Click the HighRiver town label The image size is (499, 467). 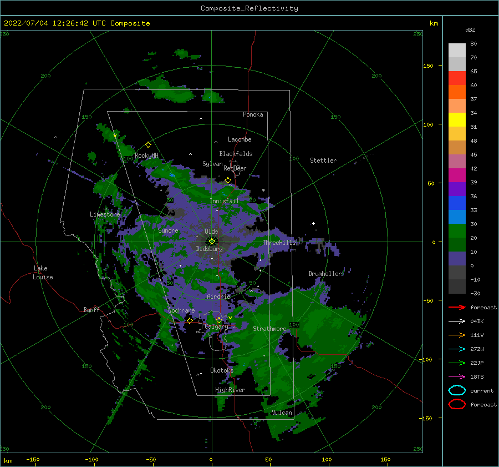point(230,390)
